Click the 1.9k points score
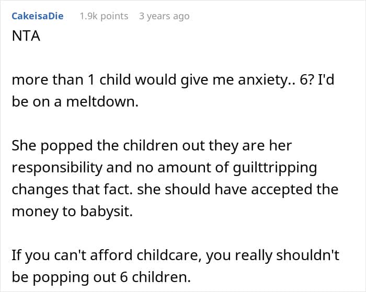Viewport: 366px width, 292px height. [104, 16]
